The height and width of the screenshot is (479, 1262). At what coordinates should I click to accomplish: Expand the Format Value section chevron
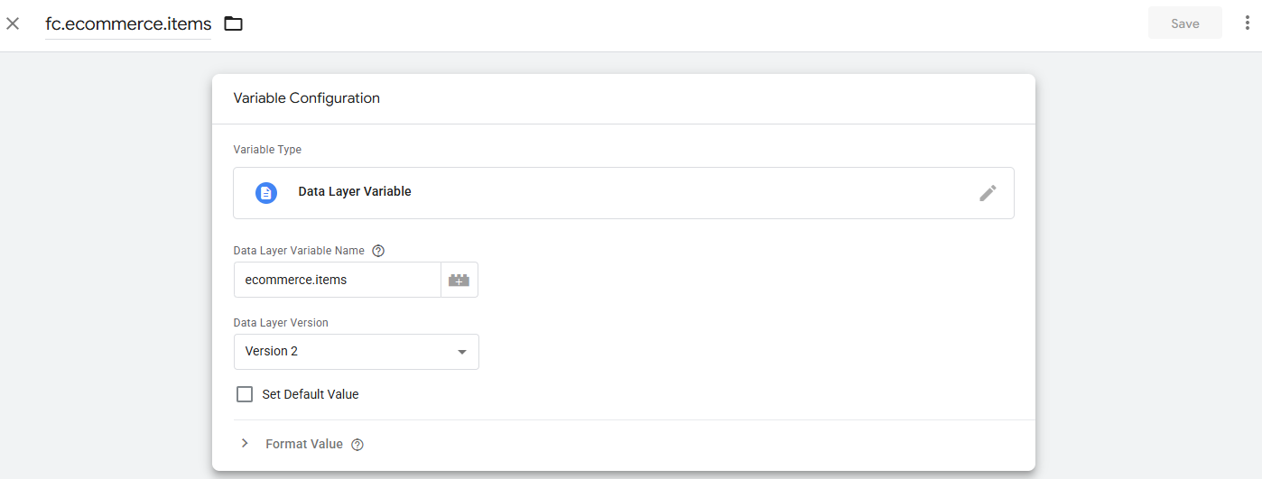point(245,444)
